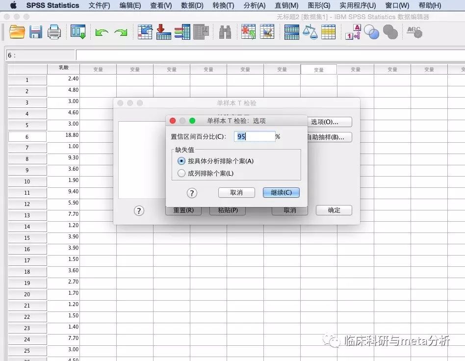Open help in the One-Sample T Test dialog
The width and height of the screenshot is (465, 361).
coord(139,210)
